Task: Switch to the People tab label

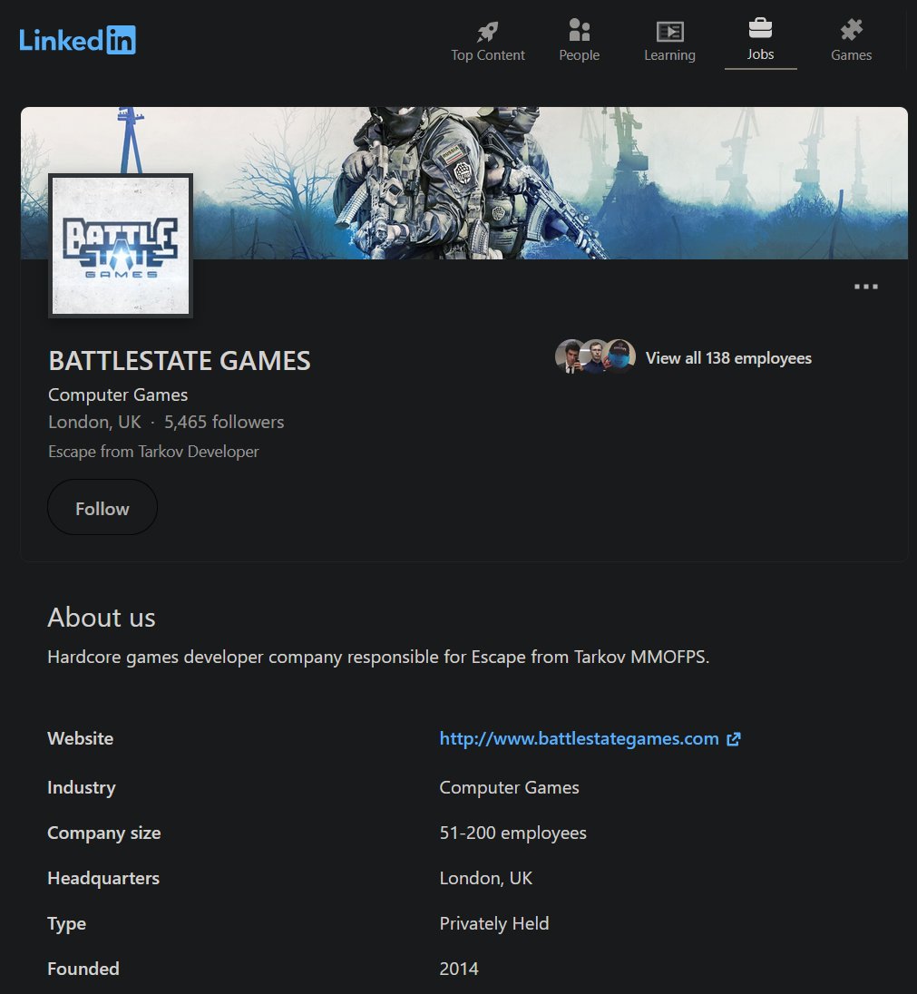Action: coord(579,55)
